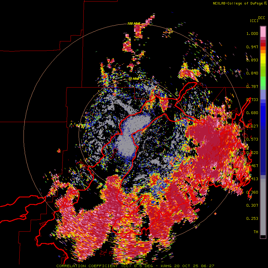Click the 0.680 scale value
The height and width of the screenshot is (268, 268).
252,113
